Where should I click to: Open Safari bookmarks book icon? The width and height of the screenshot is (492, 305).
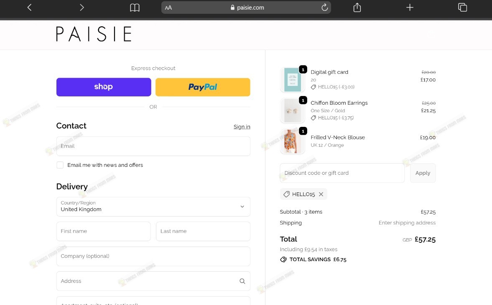(135, 8)
